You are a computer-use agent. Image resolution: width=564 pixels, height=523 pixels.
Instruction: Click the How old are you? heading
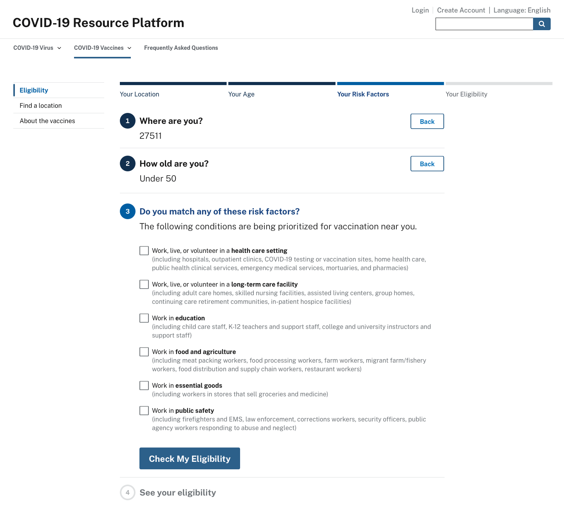[174, 163]
